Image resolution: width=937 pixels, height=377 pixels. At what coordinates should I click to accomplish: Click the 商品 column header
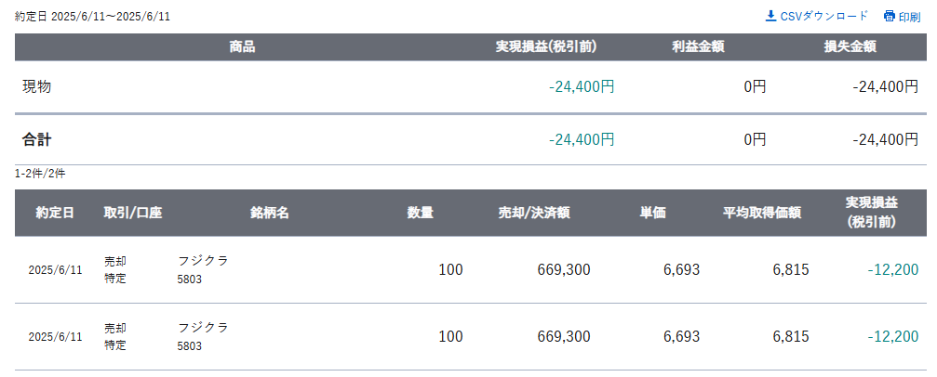point(242,47)
